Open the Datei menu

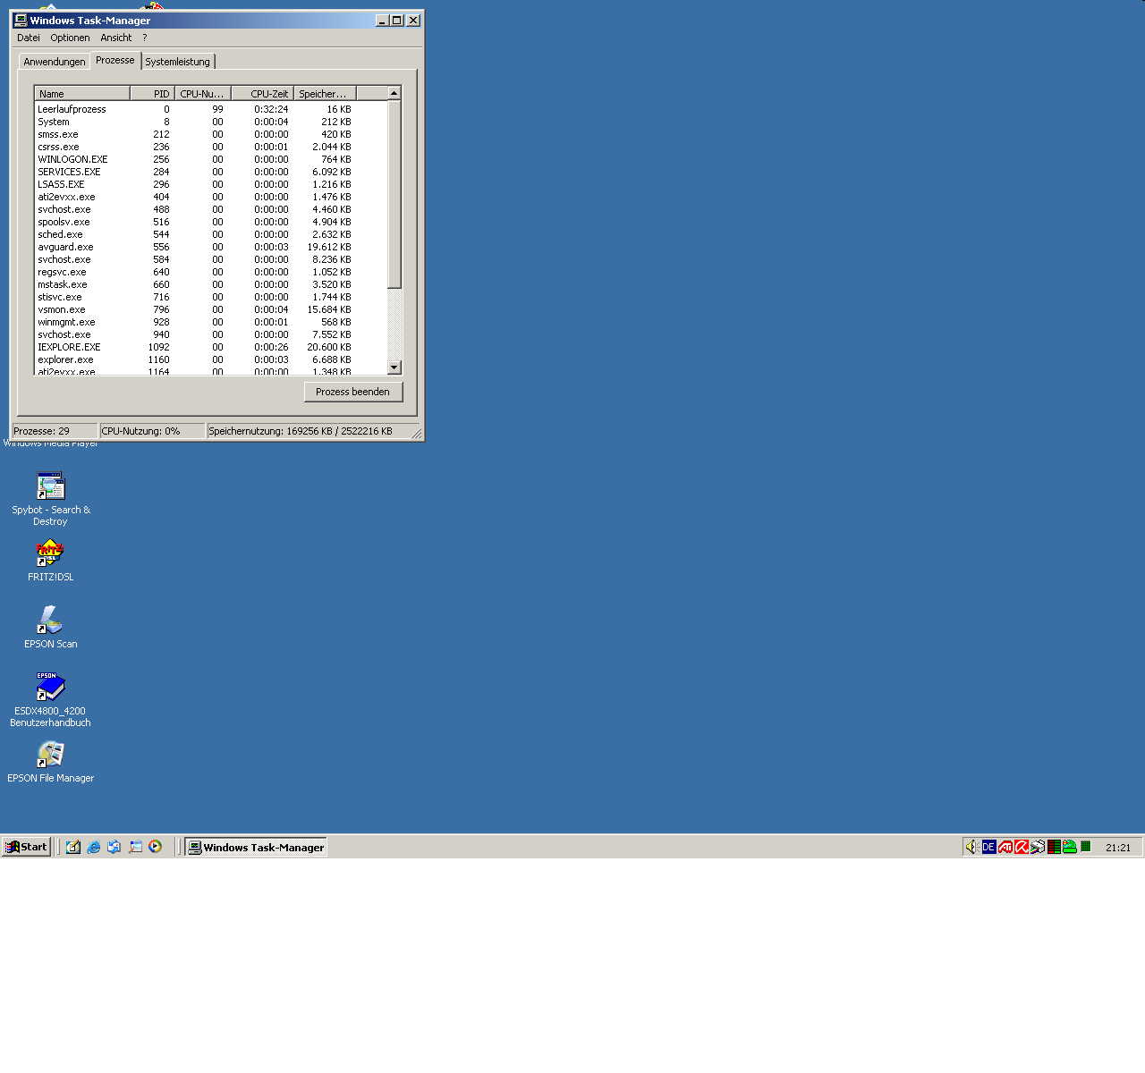[x=29, y=38]
